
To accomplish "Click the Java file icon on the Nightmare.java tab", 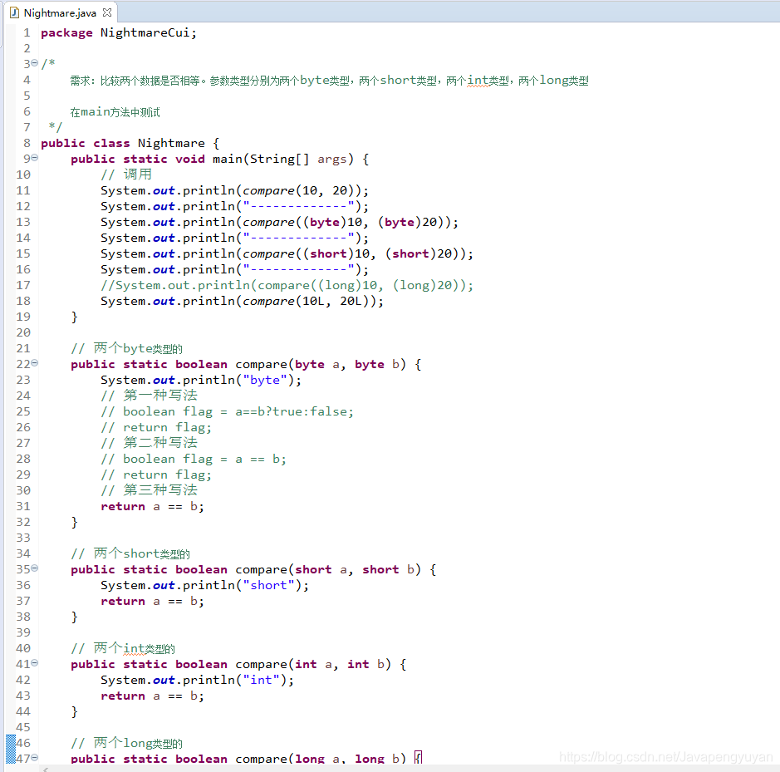I will coord(15,12).
